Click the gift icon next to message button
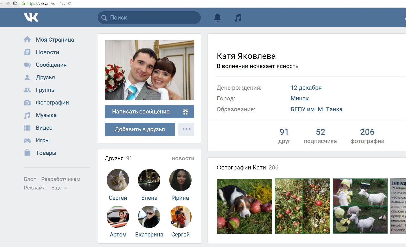The width and height of the screenshot is (407, 247). pyautogui.click(x=185, y=112)
